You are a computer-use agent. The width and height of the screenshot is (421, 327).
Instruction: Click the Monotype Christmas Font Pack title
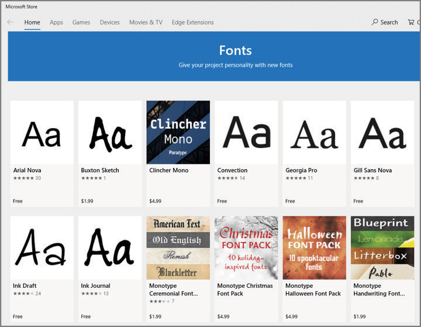[x=245, y=290]
